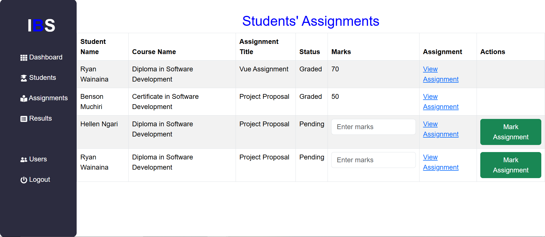This screenshot has height=237, width=545.
Task: Click the Students graduate icon
Action: (24, 78)
